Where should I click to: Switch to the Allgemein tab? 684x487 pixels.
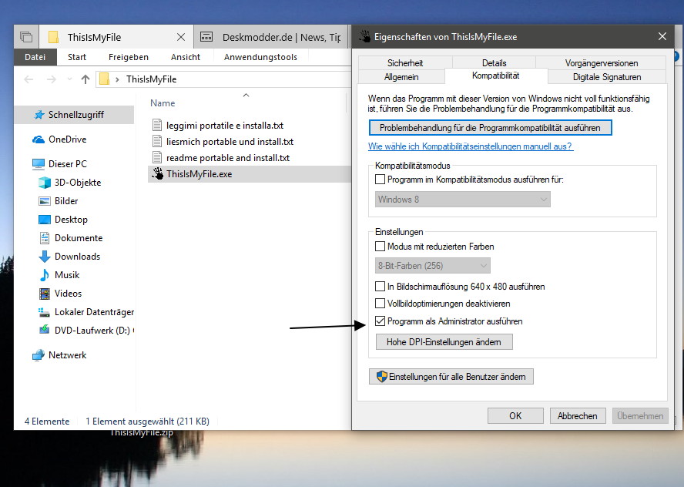click(x=401, y=77)
